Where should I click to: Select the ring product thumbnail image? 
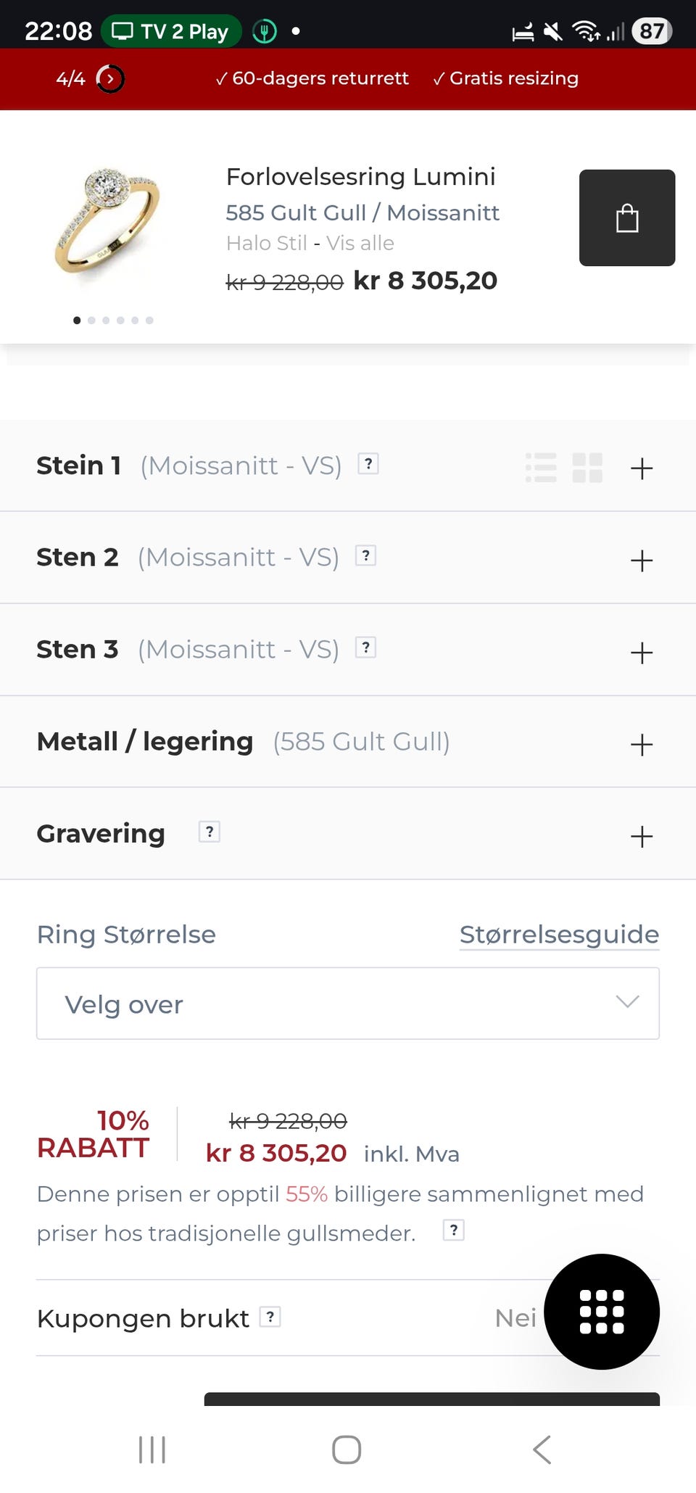[x=109, y=221]
